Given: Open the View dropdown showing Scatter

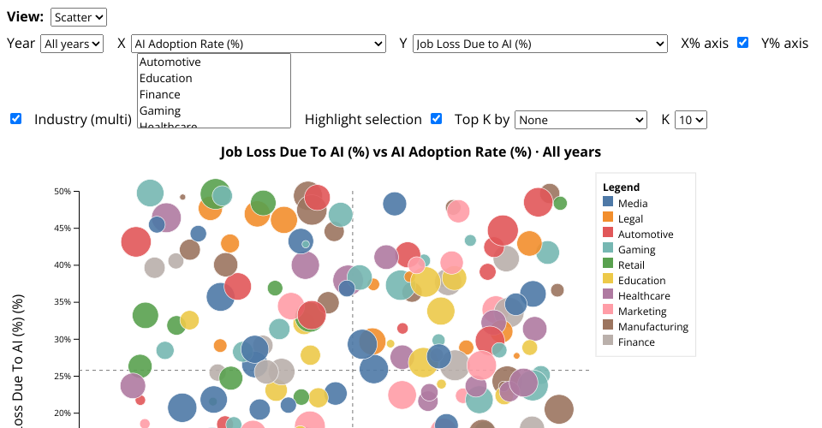Looking at the screenshot, I should [x=78, y=17].
